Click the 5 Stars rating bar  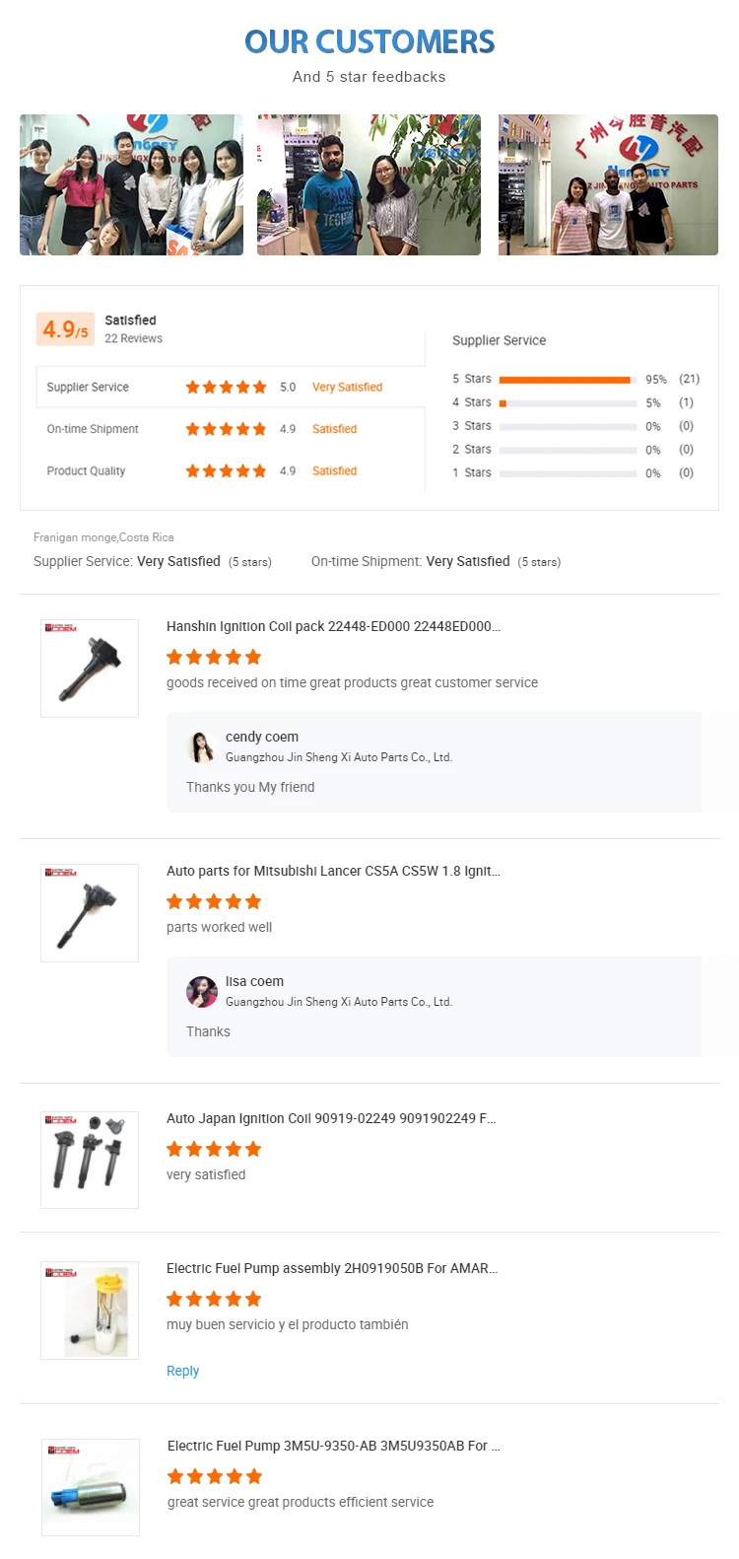pos(567,380)
